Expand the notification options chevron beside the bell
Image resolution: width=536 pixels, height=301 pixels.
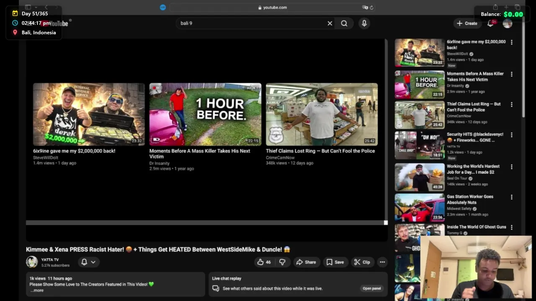point(93,262)
